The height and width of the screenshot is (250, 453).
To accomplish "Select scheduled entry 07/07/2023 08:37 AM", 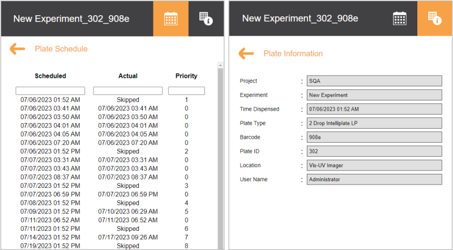I will point(50,177).
